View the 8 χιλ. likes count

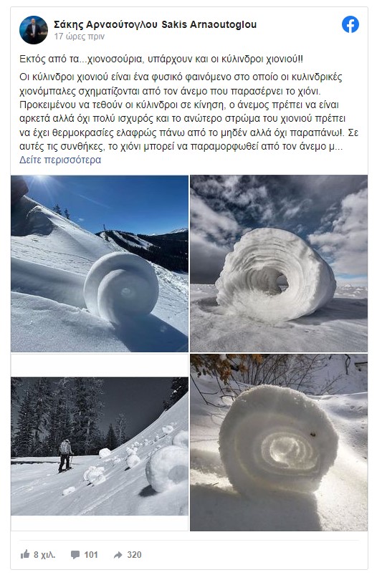[44, 554]
